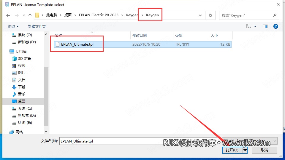Go up one folder level
Screen dimensions: 285x160
30,15
